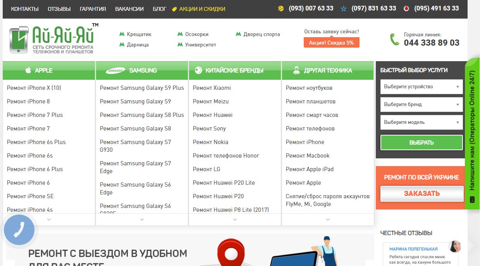
Task: Click the metro icon beside Крещатик
Action: [x=122, y=34]
